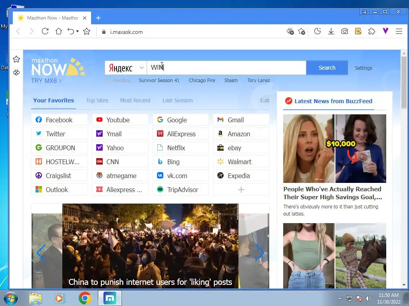Open the downloads icon in toolbar

coord(331,31)
